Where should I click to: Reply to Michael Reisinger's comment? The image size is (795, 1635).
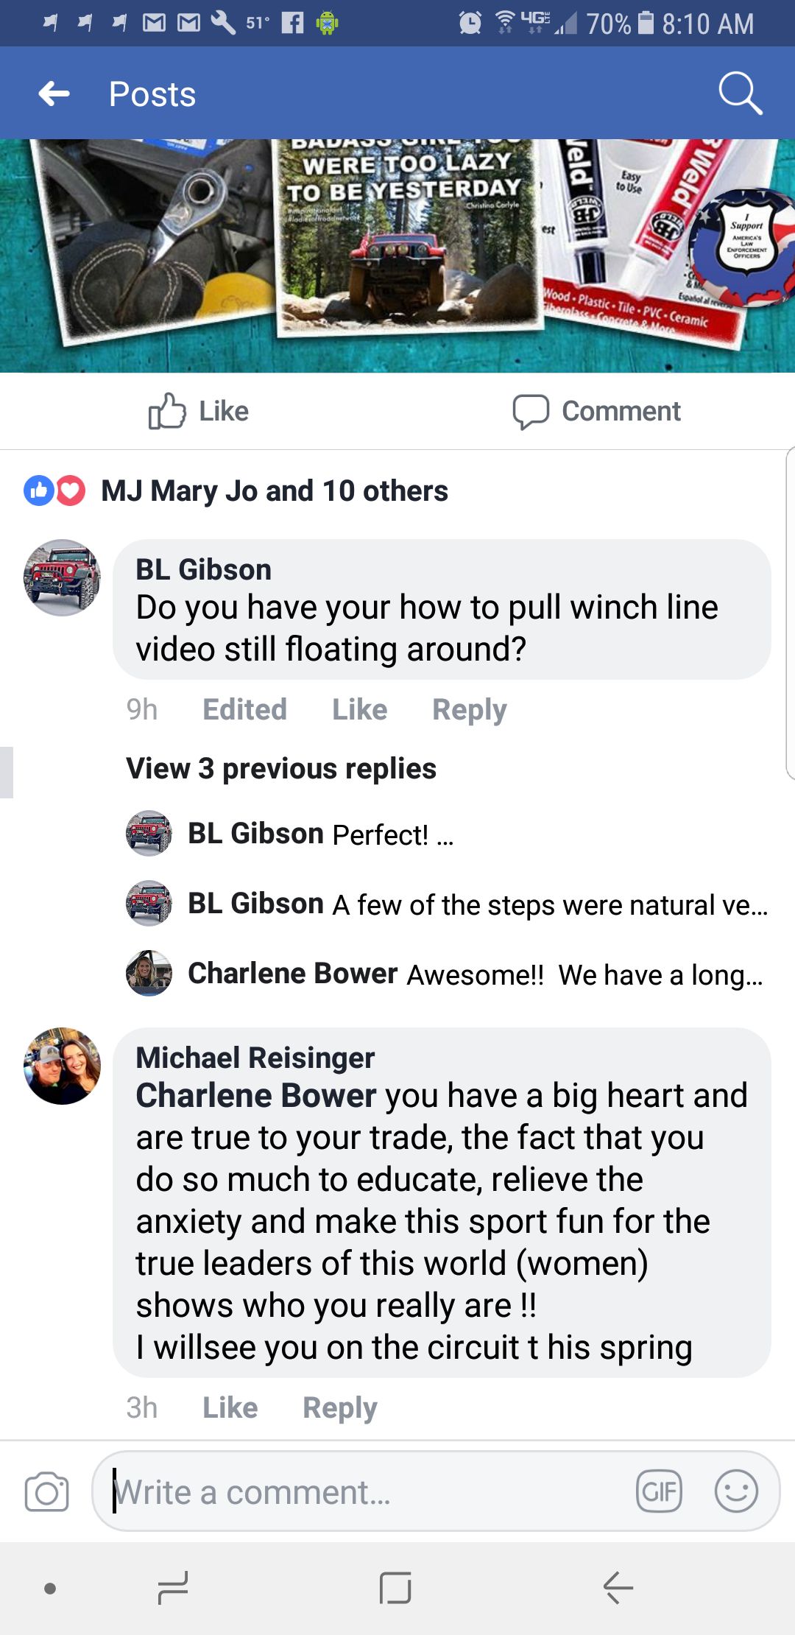(339, 1407)
